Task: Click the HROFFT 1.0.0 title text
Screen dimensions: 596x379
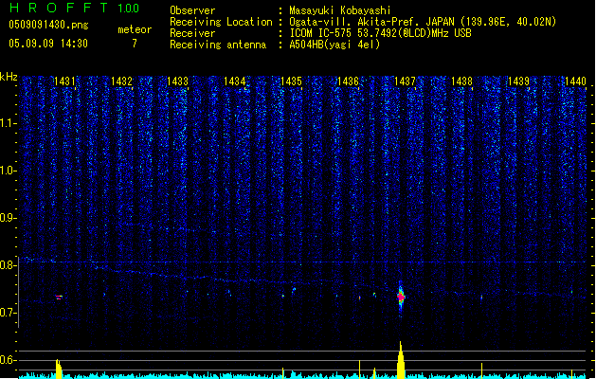Action: click(x=75, y=8)
